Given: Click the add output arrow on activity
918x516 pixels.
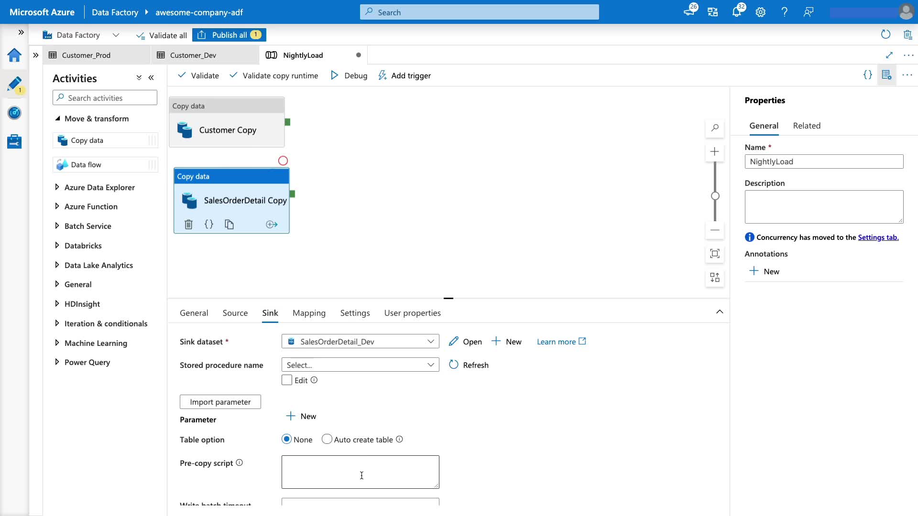Looking at the screenshot, I should (x=272, y=225).
